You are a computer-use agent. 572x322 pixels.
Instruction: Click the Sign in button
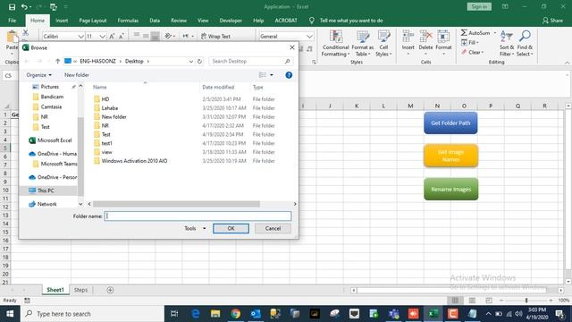tap(479, 6)
